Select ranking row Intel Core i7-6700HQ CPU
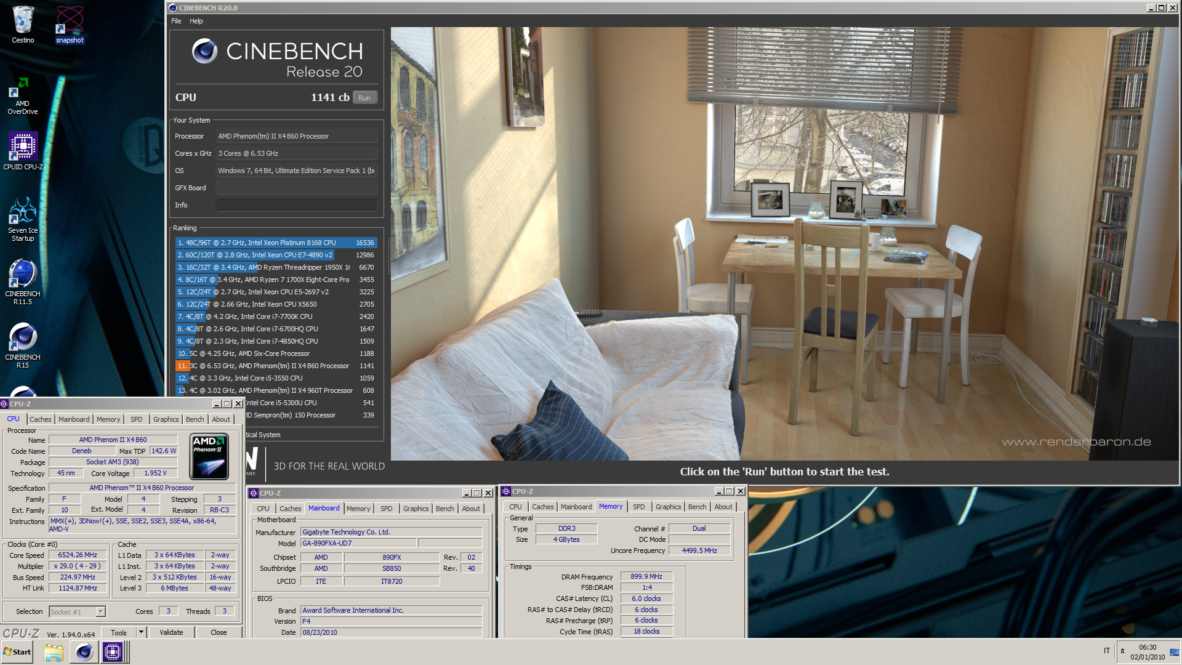The image size is (1182, 665). pyautogui.click(x=276, y=329)
